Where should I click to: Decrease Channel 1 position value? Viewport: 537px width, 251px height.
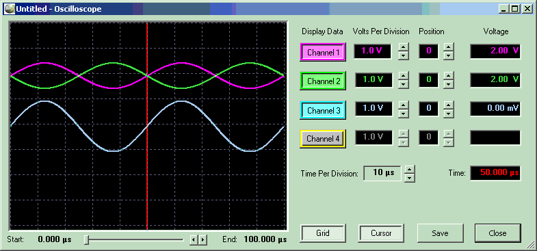[x=448, y=55]
